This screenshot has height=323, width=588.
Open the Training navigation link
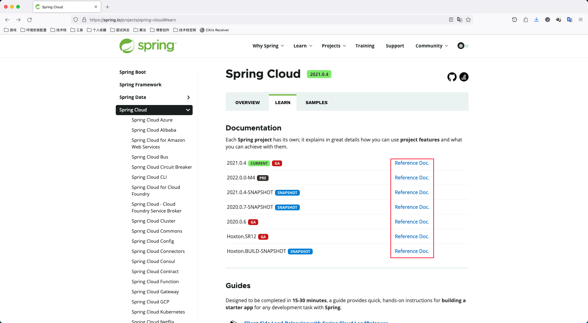(365, 46)
